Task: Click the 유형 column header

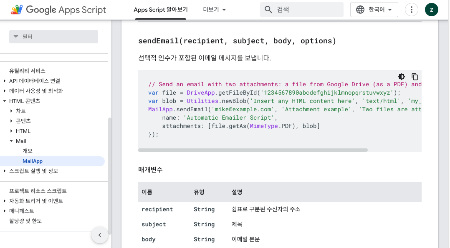Action: click(x=199, y=192)
